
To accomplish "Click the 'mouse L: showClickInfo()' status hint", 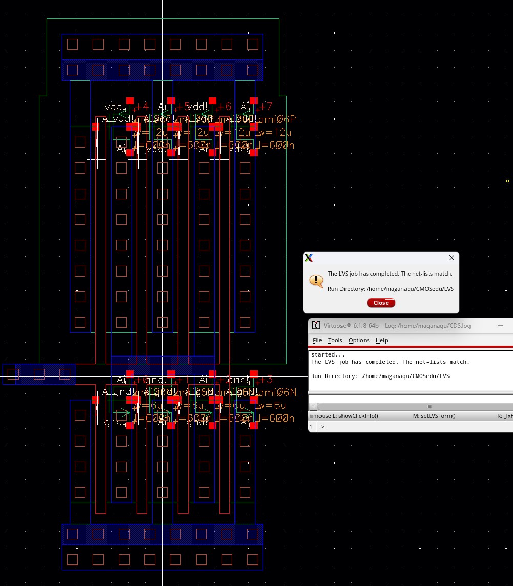I will pos(346,416).
